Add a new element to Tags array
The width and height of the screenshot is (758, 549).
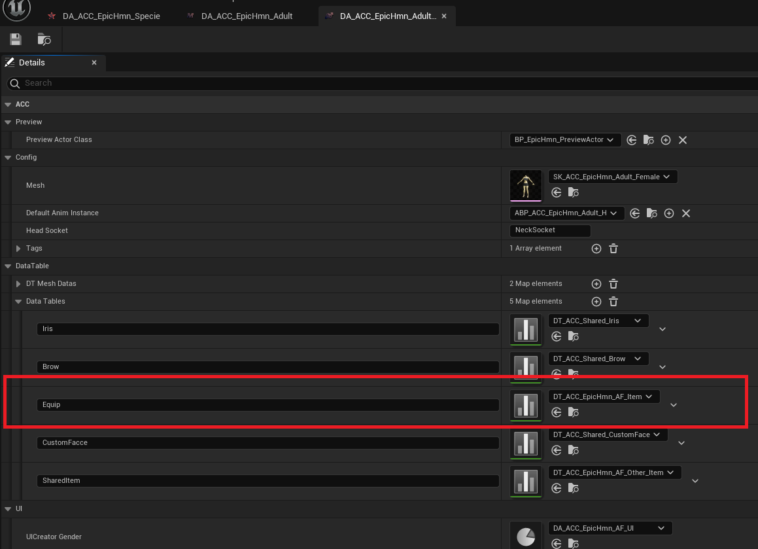point(596,248)
